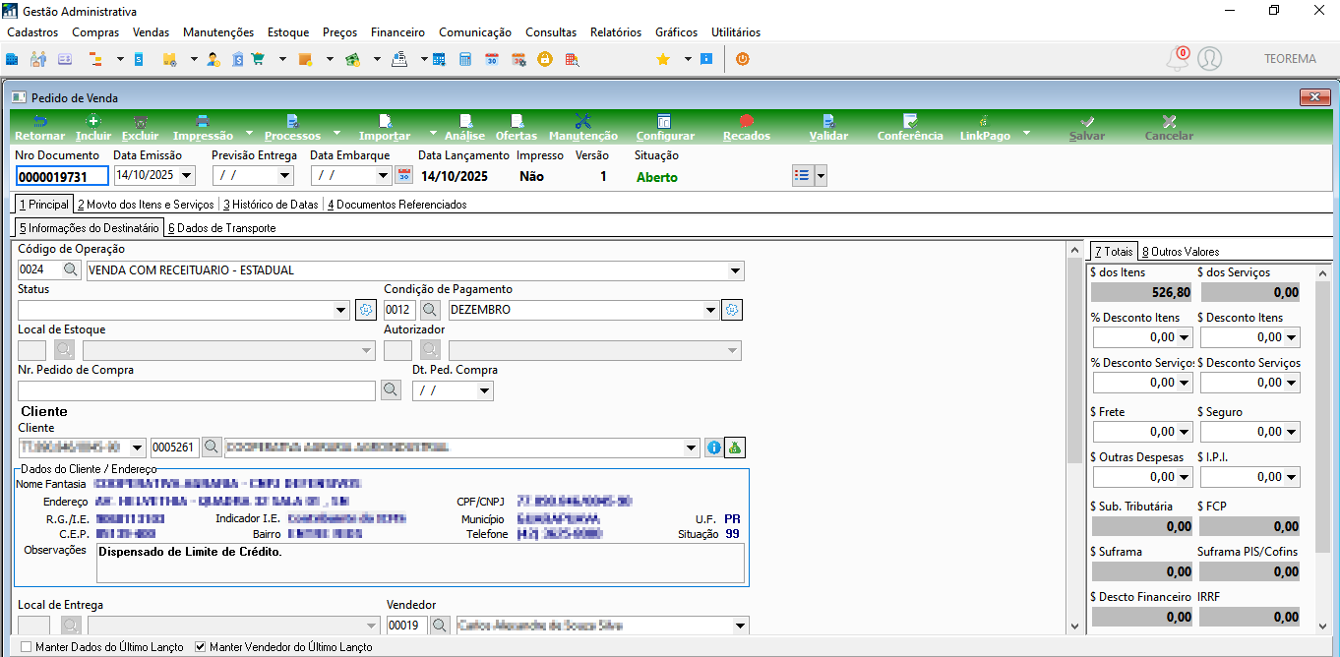This screenshot has width=1340, height=657.
Task: Open the Impressão printer icon
Action: pyautogui.click(x=203, y=121)
